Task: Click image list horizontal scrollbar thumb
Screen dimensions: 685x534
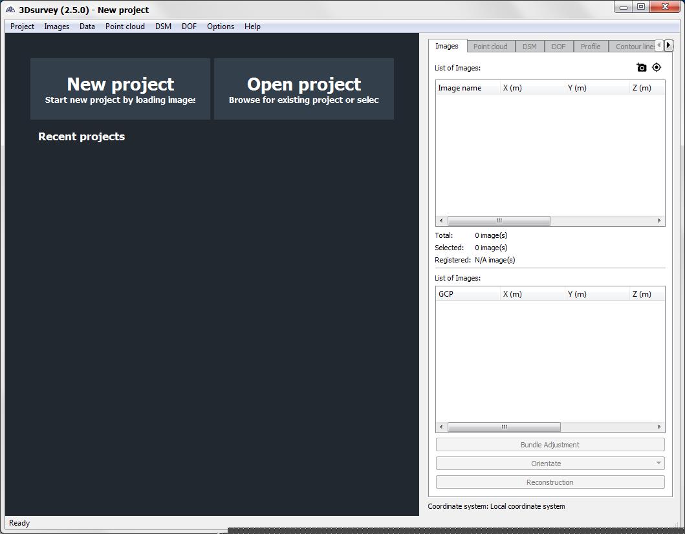Action: coord(499,220)
